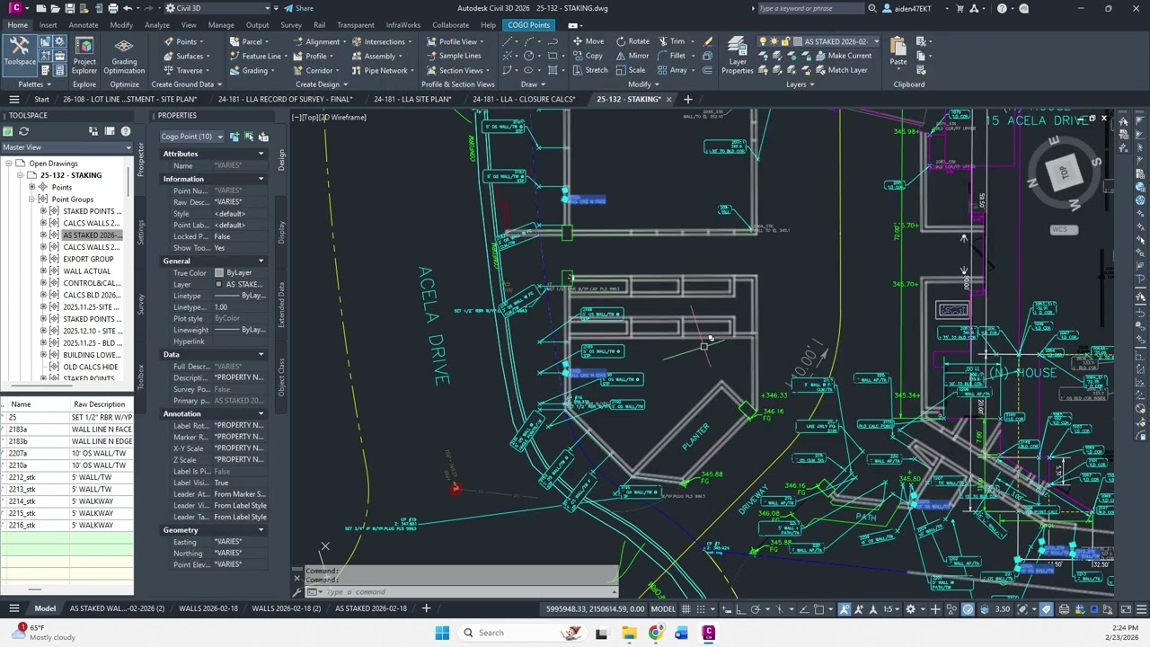
Task: Open the Settings tab in Toolspace
Action: coord(140,232)
